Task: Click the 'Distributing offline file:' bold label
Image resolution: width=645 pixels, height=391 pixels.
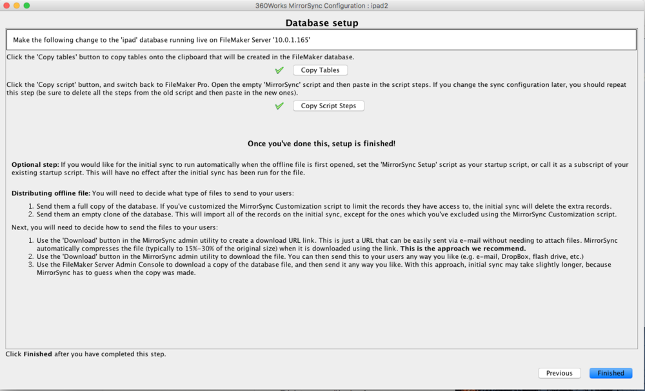Action: (51, 193)
